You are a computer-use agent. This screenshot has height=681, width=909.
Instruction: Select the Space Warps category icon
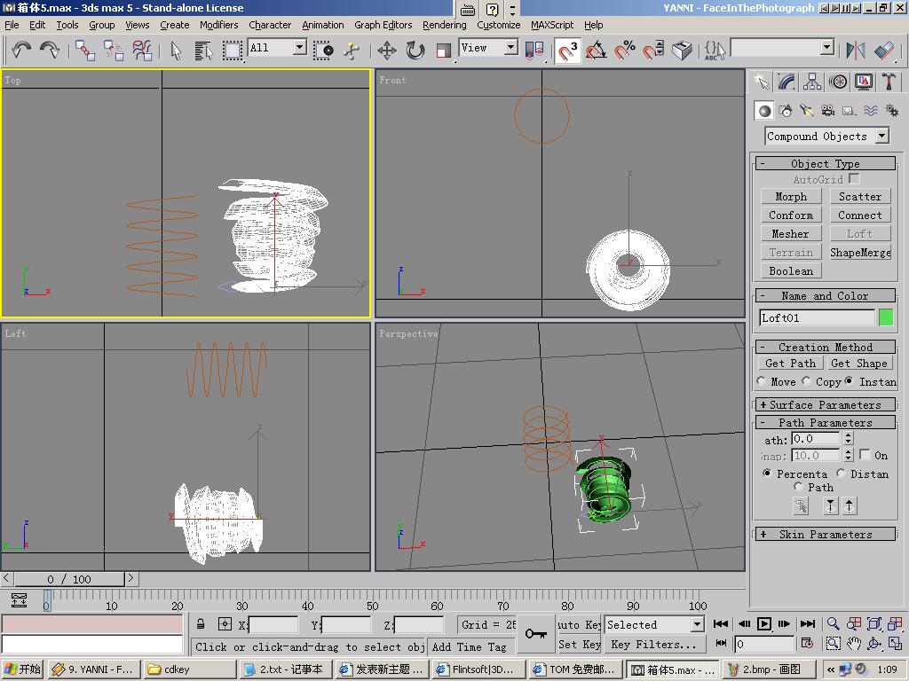tap(871, 111)
